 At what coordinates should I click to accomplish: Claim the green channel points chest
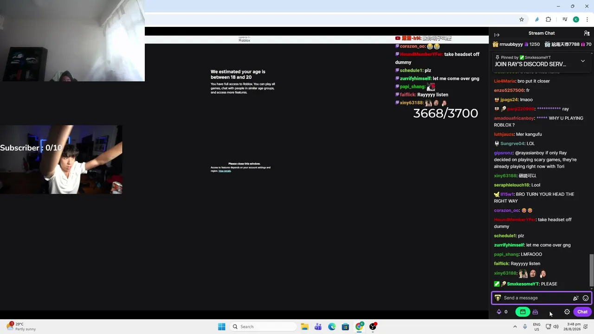point(523,312)
